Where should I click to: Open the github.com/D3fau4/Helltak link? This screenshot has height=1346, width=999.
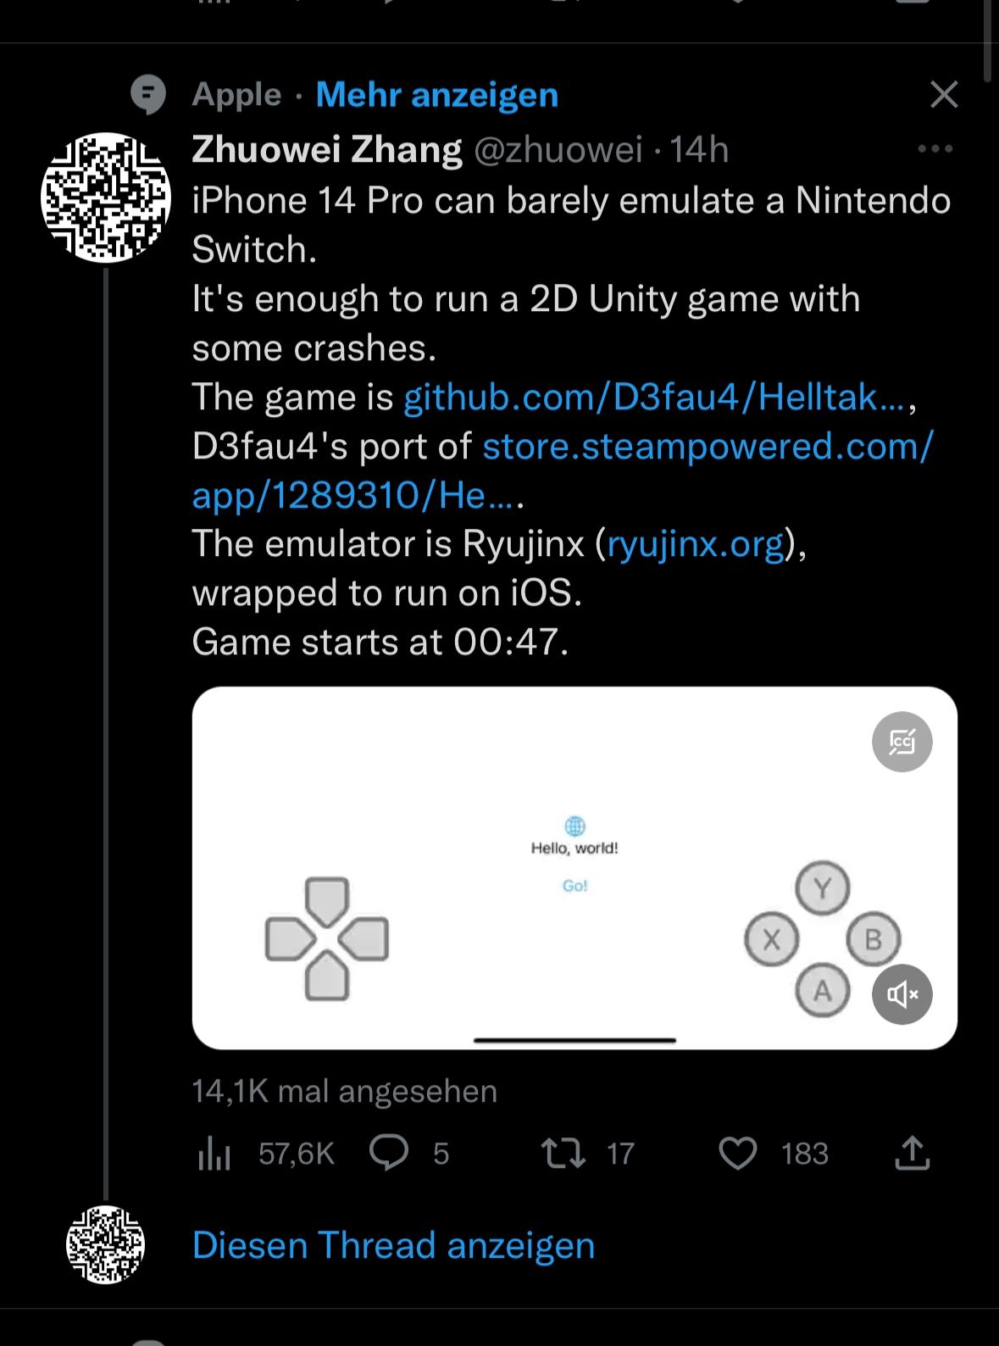pos(654,397)
